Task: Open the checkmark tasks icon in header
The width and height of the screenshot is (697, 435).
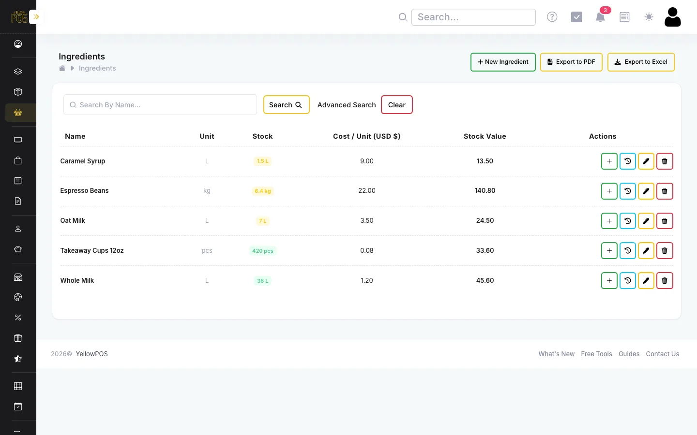Action: point(576,17)
